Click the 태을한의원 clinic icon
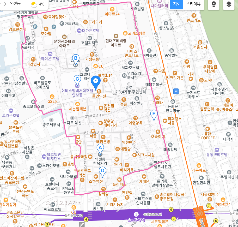 154,80
